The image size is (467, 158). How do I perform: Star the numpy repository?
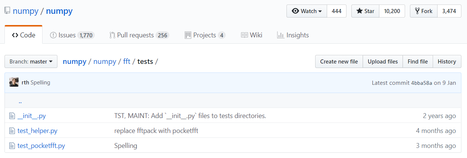[x=365, y=11]
